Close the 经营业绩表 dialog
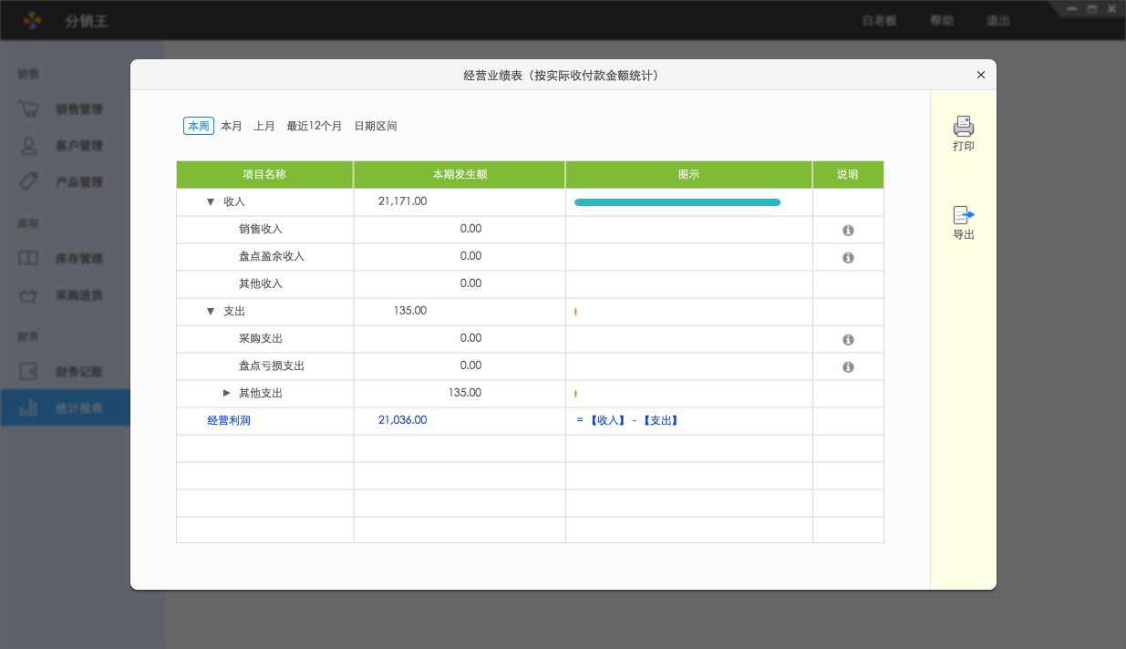Image resolution: width=1126 pixels, height=649 pixels. point(981,76)
